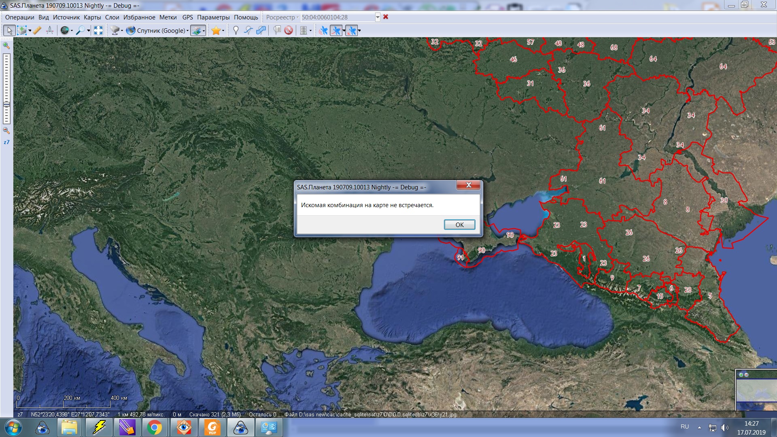Open the Операции menu

click(x=19, y=17)
